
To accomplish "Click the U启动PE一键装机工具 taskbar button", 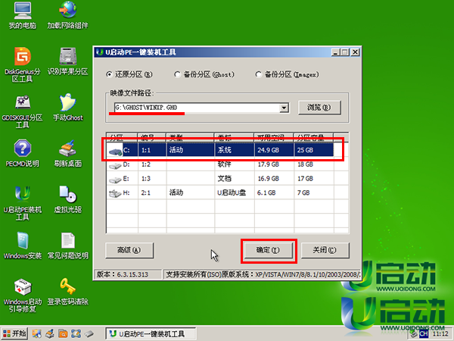I will click(151, 334).
